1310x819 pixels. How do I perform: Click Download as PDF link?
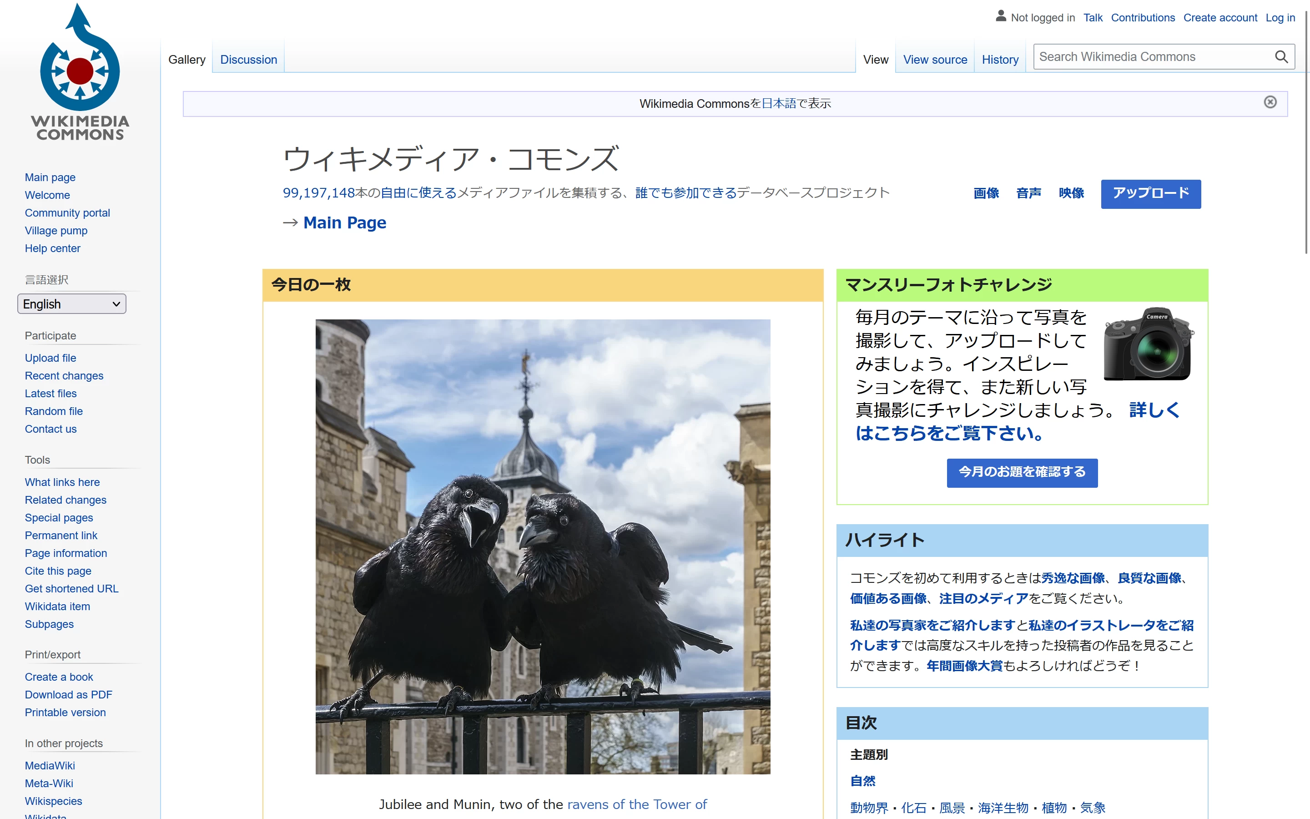tap(68, 694)
